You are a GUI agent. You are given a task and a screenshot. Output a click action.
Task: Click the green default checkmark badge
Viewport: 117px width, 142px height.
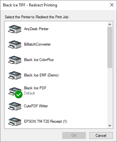19,94
